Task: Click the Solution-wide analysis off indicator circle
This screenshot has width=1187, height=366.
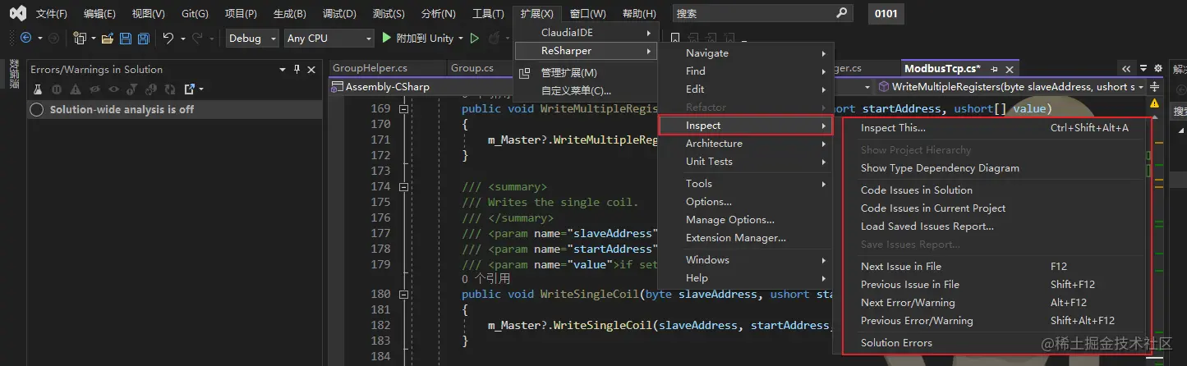Action: click(x=37, y=109)
